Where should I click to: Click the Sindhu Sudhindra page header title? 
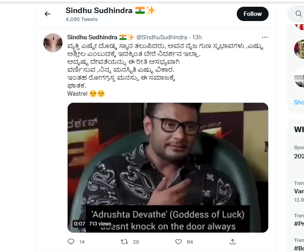[99, 10]
